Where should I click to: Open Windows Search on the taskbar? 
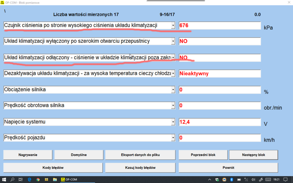[12, 179]
